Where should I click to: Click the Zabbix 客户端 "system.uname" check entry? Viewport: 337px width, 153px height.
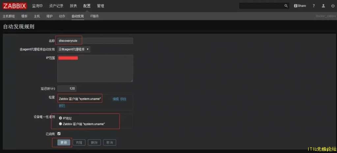(x=80, y=99)
